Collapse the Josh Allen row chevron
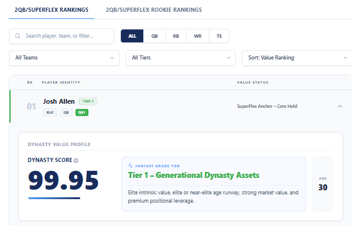Screen dimensions: 352x225 pyautogui.click(x=340, y=107)
